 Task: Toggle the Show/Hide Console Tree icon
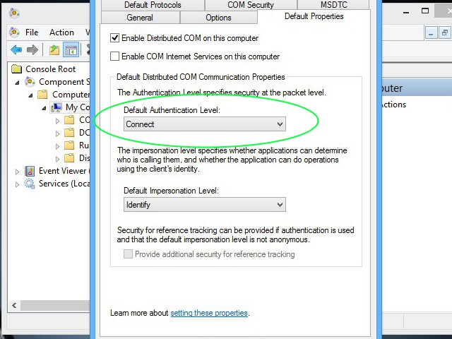(71, 49)
